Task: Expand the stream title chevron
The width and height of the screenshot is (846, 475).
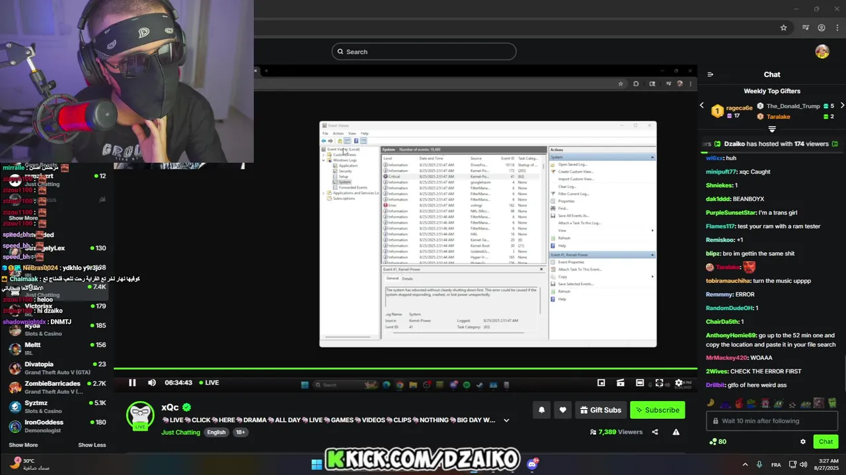Action: click(x=506, y=420)
